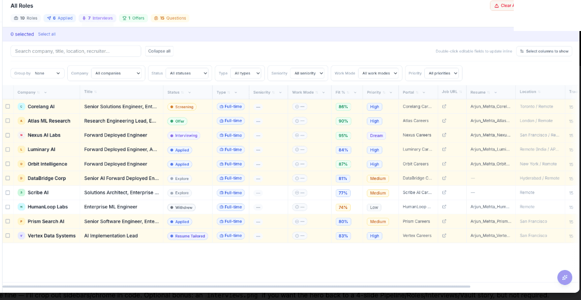Click the 7 Interviews summary chip
This screenshot has height=300, width=581.
pyautogui.click(x=97, y=18)
